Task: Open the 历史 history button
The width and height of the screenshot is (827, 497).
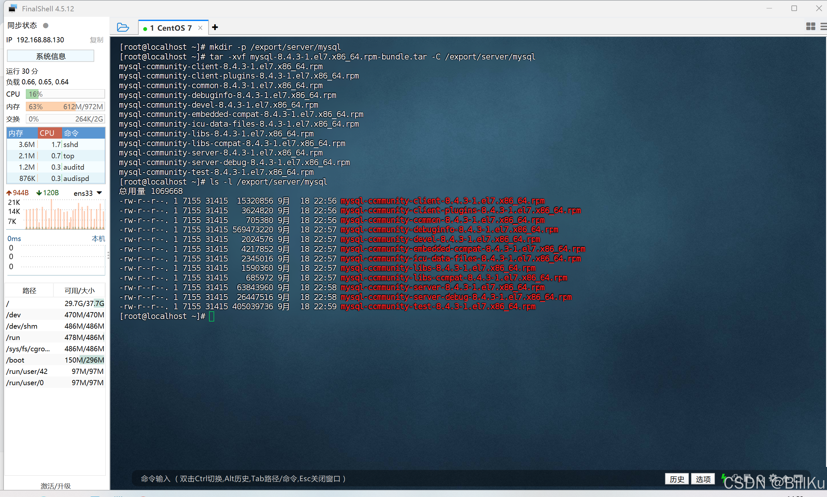Action: click(x=677, y=479)
